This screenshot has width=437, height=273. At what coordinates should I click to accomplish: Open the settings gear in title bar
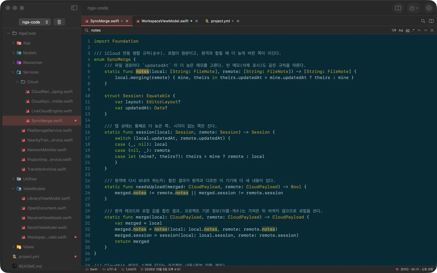point(429,8)
